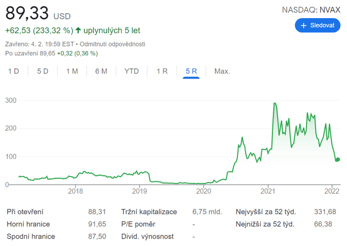The height and width of the screenshot is (246, 347).
Task: Click the 89,33 current price value
Action: point(27,13)
